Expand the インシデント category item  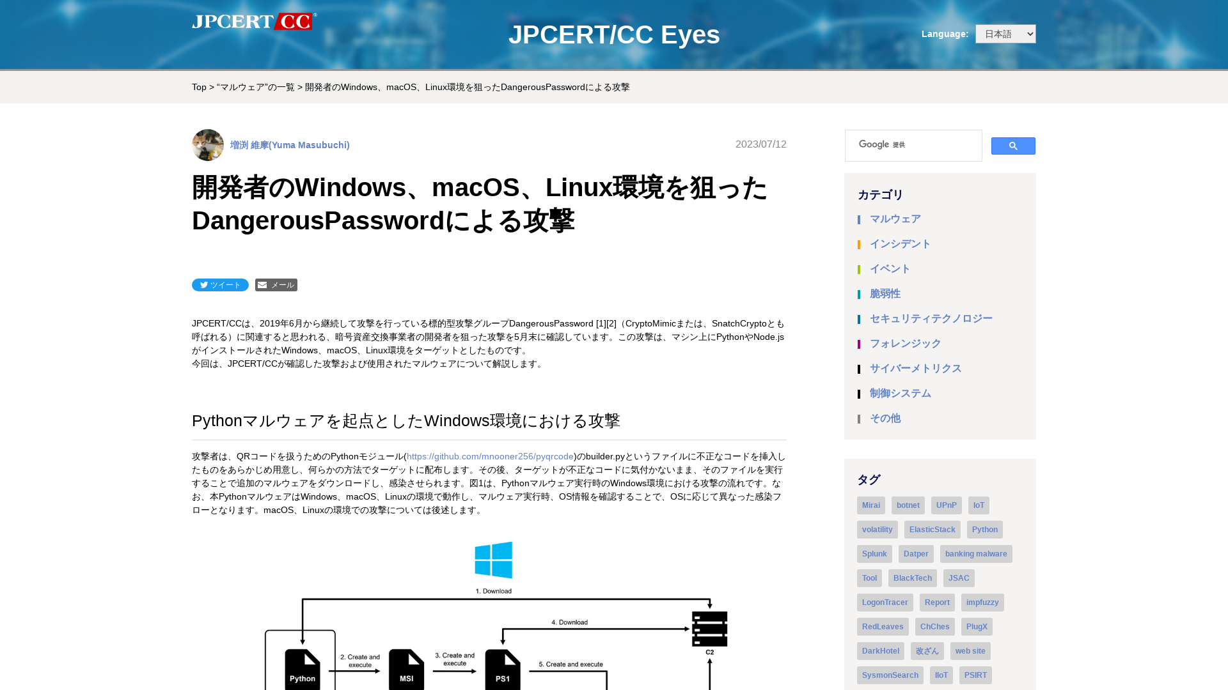tap(901, 243)
